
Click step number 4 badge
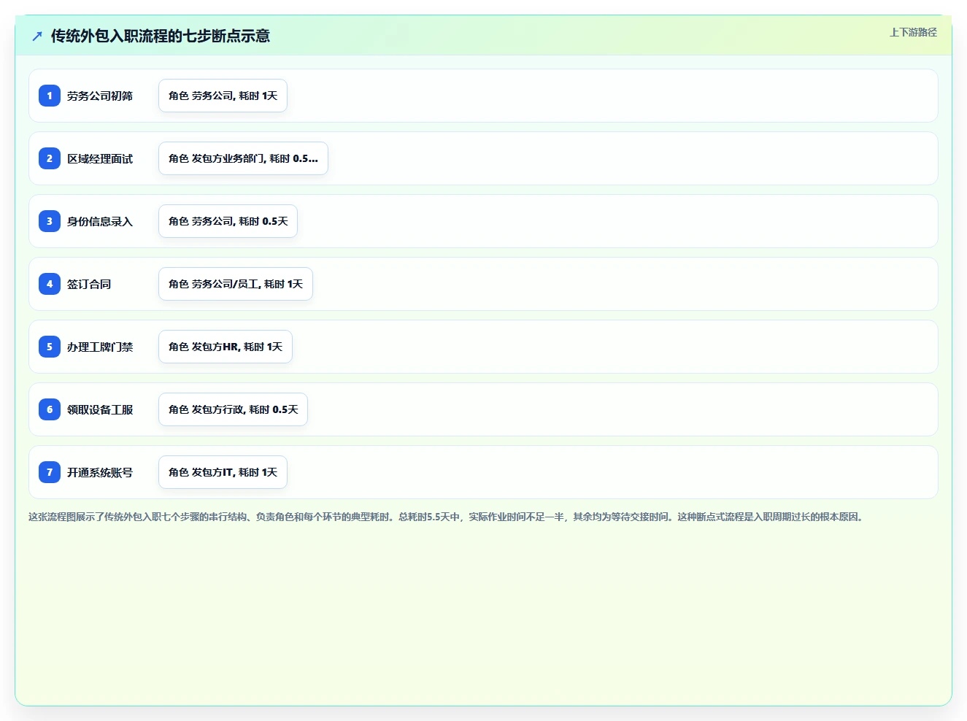[x=50, y=284]
